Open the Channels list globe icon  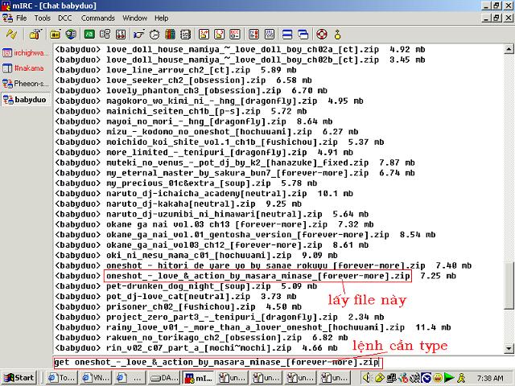tap(71, 34)
